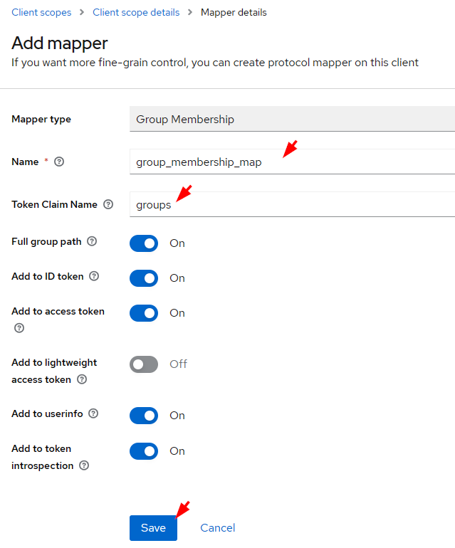Click the Name input field
455x548 pixels.
292,162
